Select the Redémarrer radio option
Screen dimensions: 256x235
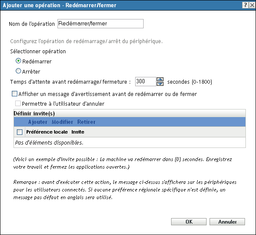[18, 61]
